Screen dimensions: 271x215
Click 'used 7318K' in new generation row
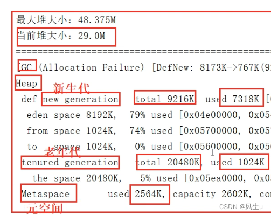232,99
